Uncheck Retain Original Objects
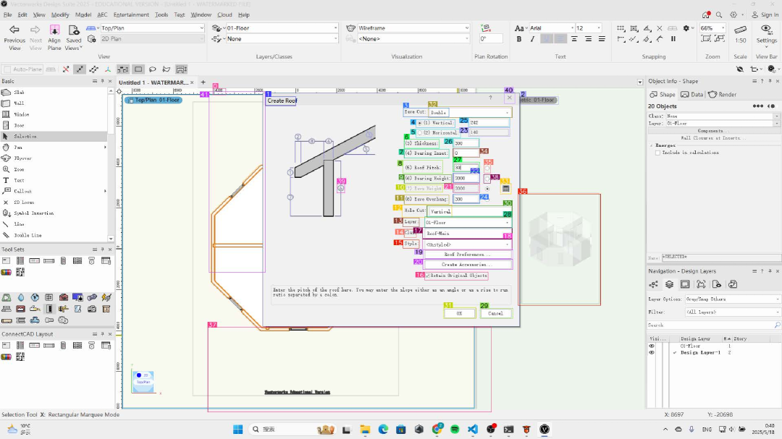This screenshot has width=782, height=439. coord(428,276)
